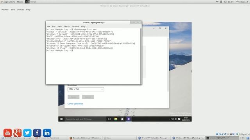Click the "Windows8Default" line in terminal
The image size is (250, 140).
coord(79,41)
